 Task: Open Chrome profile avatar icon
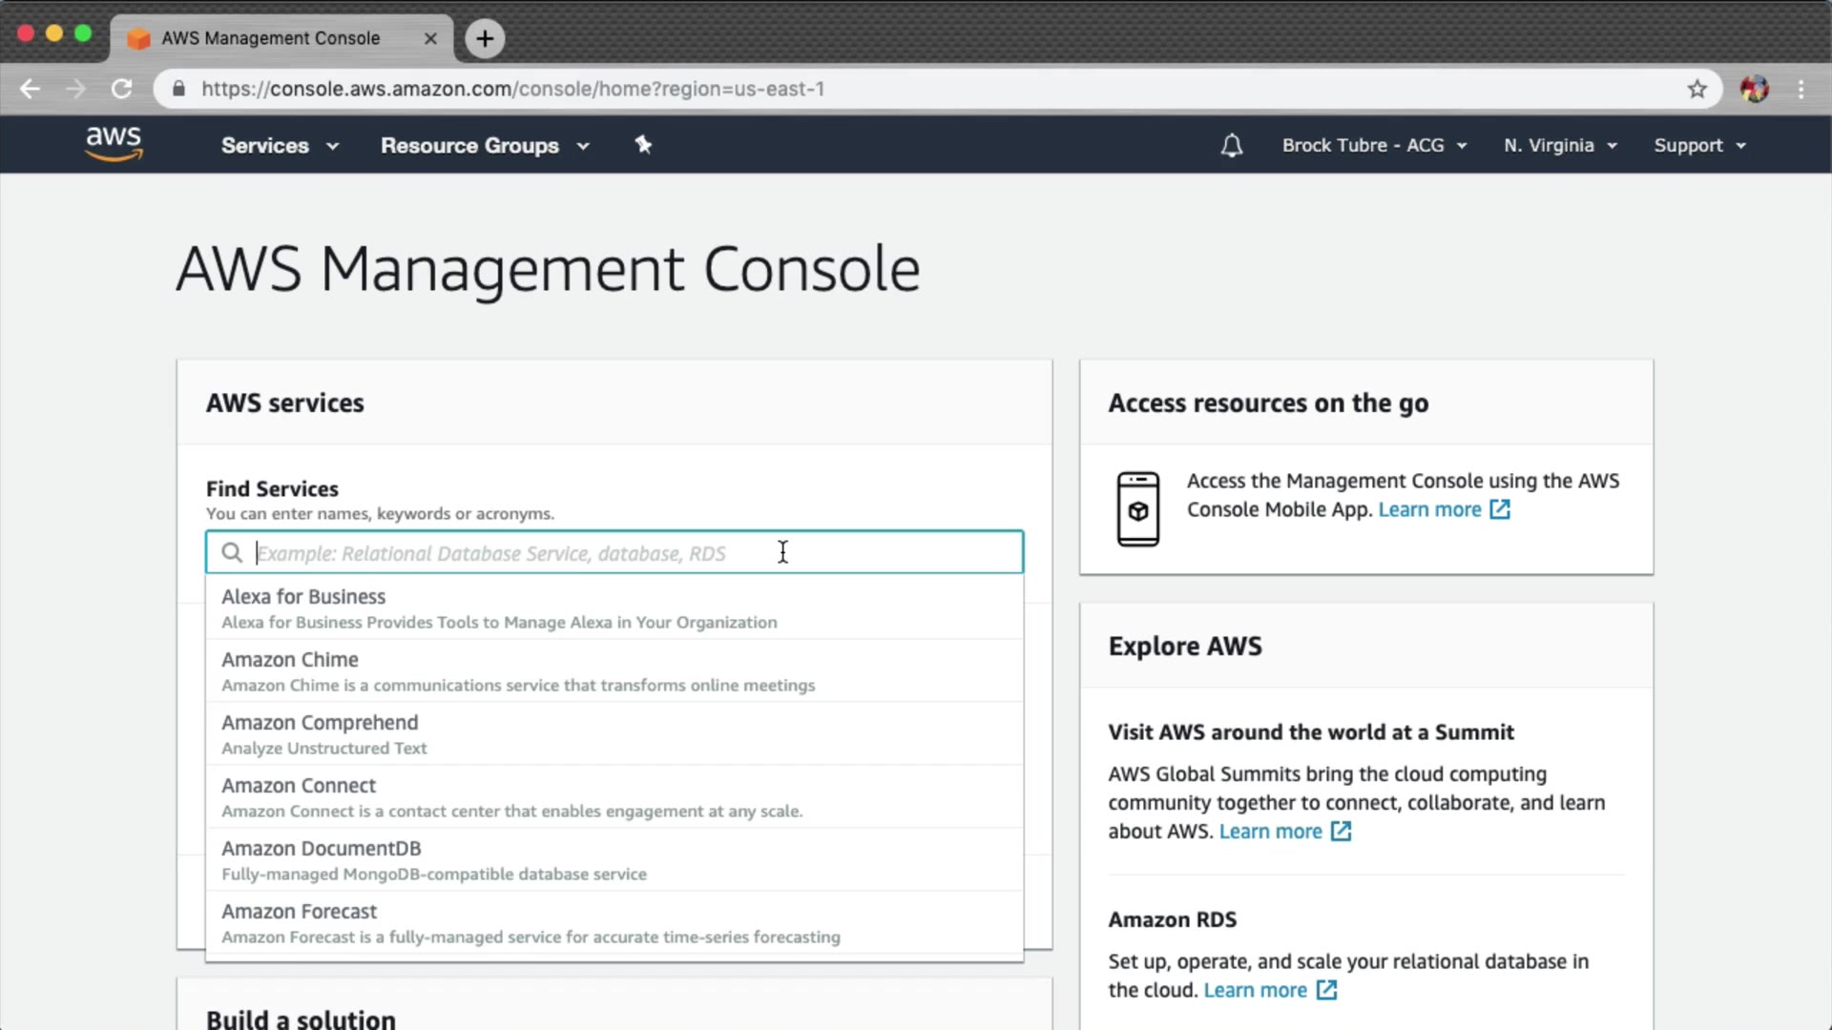click(1754, 90)
